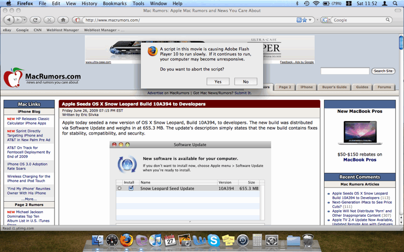Open the Home page button
Image resolution: width=404 pixels, height=252 pixels.
click(63, 20)
